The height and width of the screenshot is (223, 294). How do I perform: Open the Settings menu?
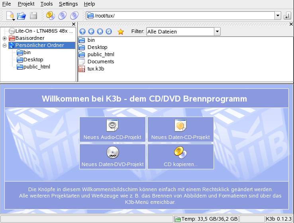68,4
